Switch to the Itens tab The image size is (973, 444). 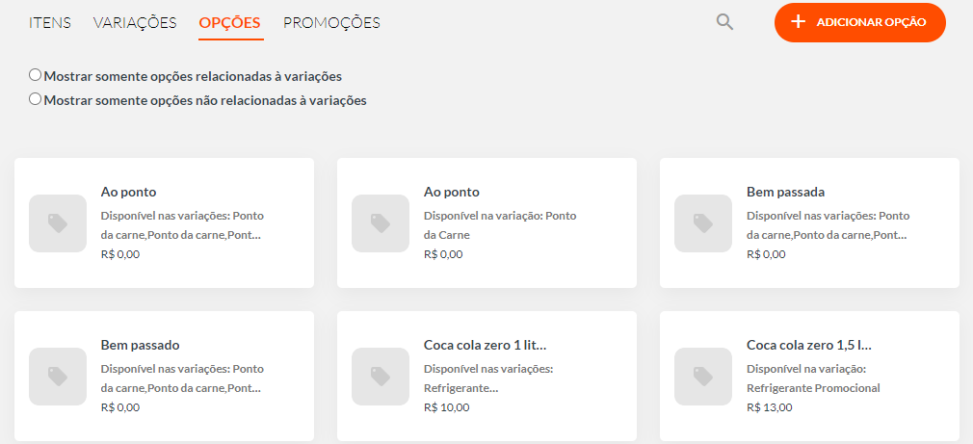pos(50,23)
